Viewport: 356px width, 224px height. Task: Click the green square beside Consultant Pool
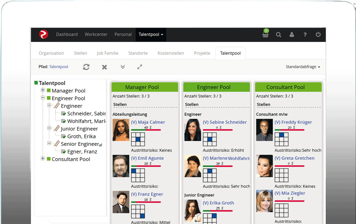(x=49, y=159)
